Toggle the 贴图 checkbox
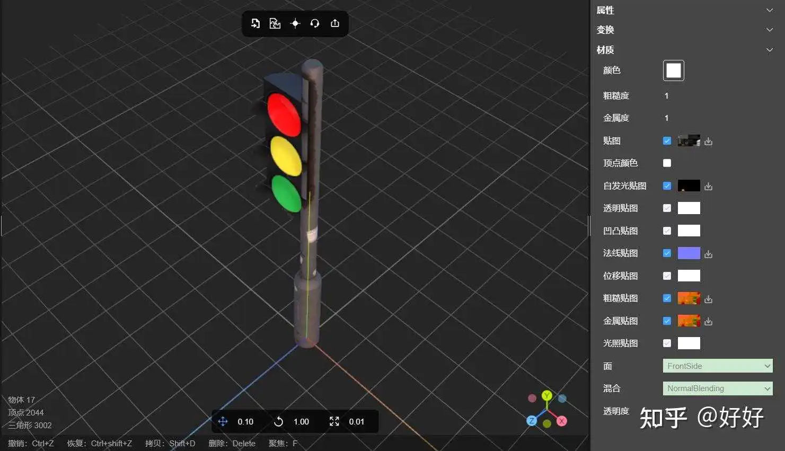The height and width of the screenshot is (451, 785). (x=667, y=140)
